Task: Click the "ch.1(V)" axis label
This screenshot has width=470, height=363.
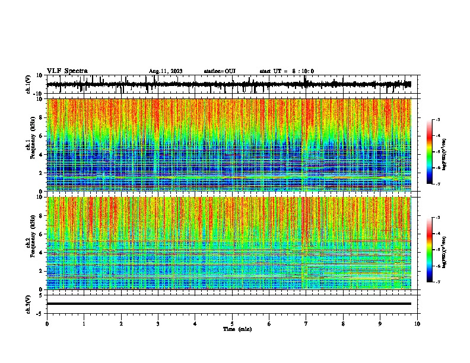Action: click(x=28, y=84)
